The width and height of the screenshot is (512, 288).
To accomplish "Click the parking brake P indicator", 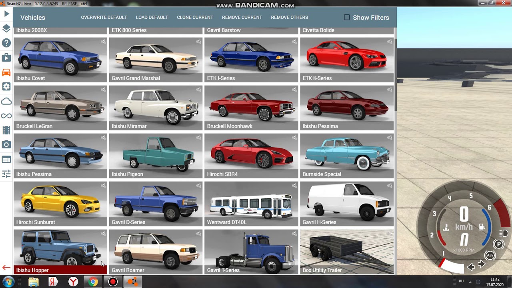I will [x=498, y=244].
